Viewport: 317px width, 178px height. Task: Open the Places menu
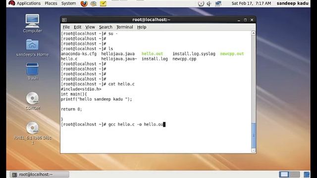pos(51,3)
